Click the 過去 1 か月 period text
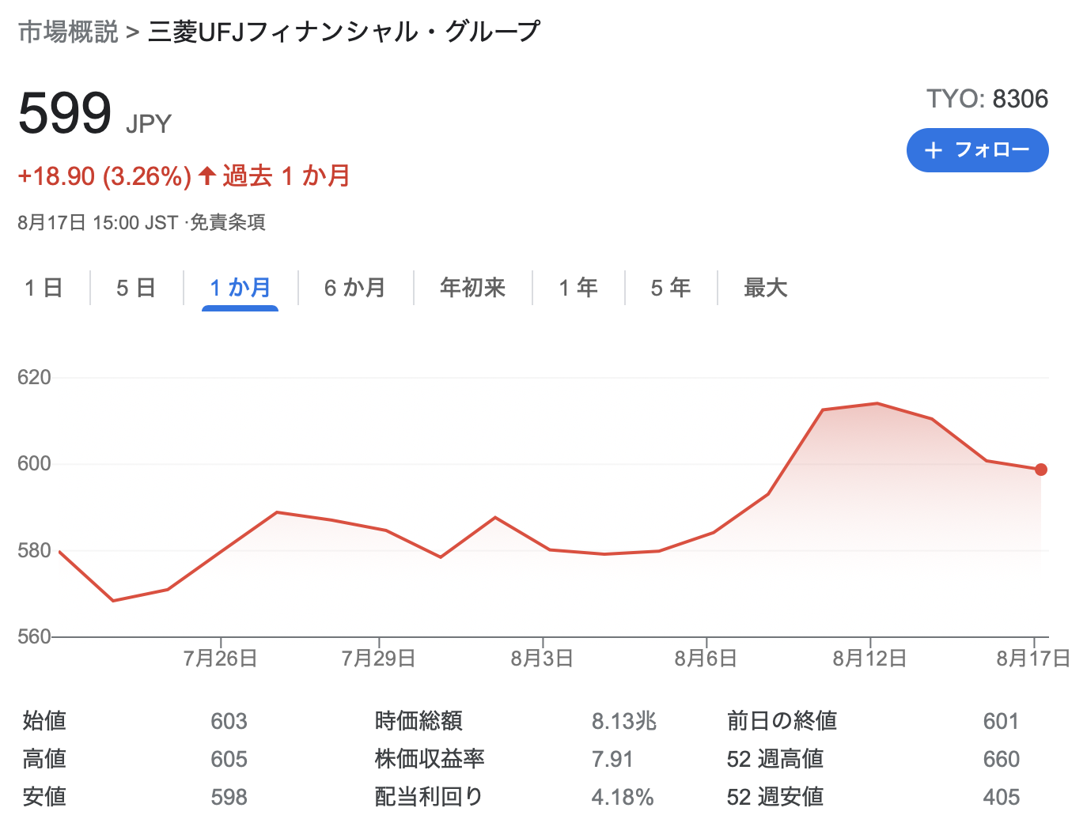Viewport: 1087px width, 819px height. coord(286,175)
